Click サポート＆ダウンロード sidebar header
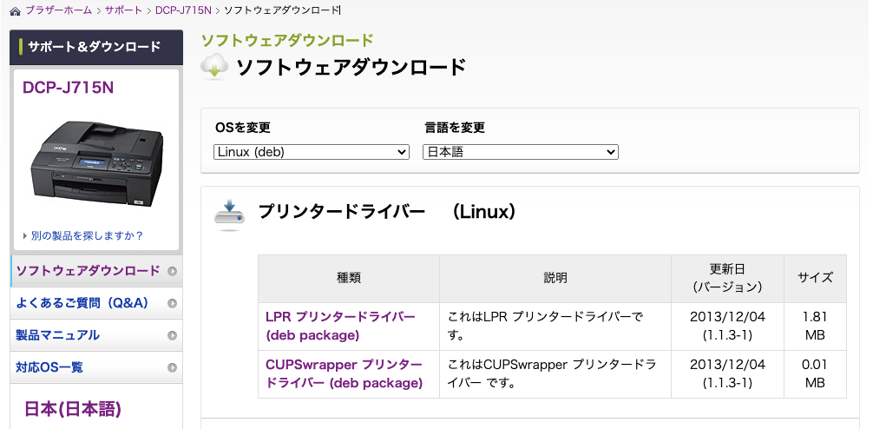Viewport: 873px width, 429px height. [x=96, y=48]
